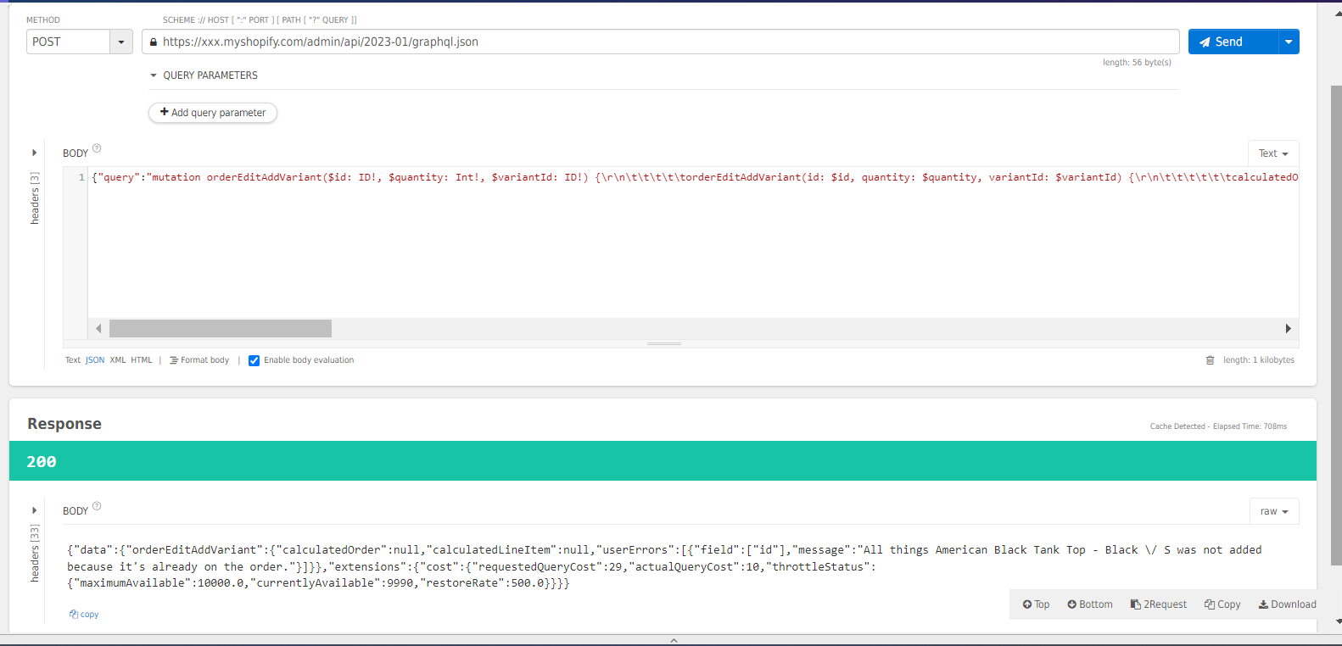Image resolution: width=1342 pixels, height=646 pixels.
Task: Click the horizontal scrollbar thumb in body editor
Action: coord(221,328)
